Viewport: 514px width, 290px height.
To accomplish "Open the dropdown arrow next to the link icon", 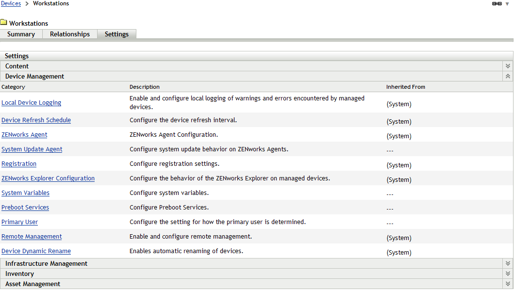I will pos(506,4).
